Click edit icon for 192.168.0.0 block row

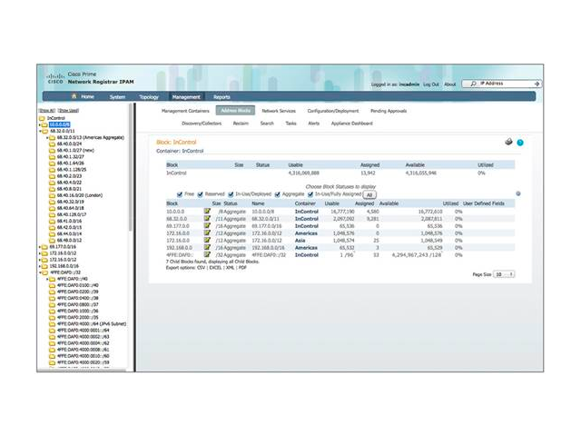pyautogui.click(x=207, y=247)
